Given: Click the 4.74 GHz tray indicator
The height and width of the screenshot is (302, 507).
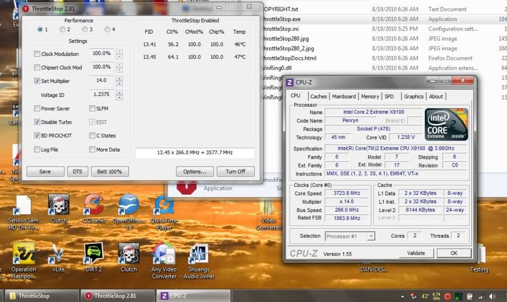Looking at the screenshot, I should click(436, 296).
